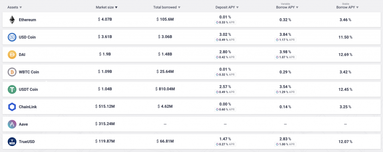Screen dimensions: 383x152
Task: Click Aave market size $ 315.24M
Action: coord(105,124)
